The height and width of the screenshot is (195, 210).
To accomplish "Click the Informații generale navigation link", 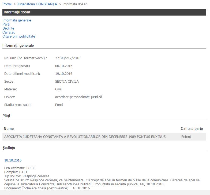I will tap(17, 20).
